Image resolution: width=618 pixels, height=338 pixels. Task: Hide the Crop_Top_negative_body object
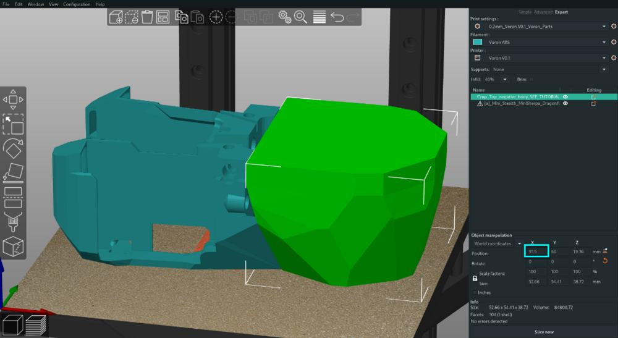coord(565,97)
